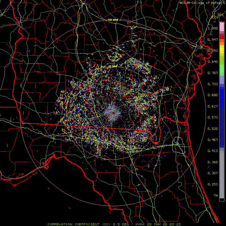Click the 0.840 legend value
This screenshot has height=226, width=226.
pos(213,62)
